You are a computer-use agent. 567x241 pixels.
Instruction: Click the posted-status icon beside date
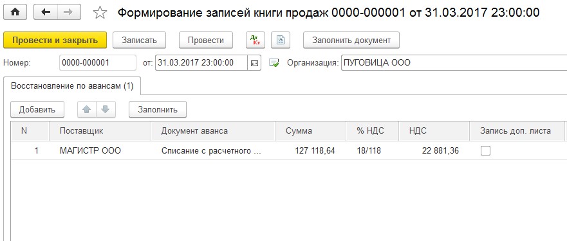[274, 63]
